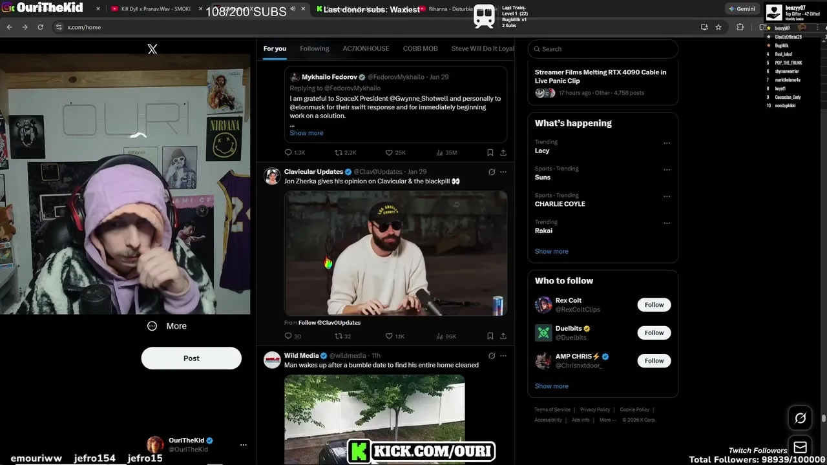Like Mykhailo Fedorov's post
The image size is (827, 465).
[x=395, y=152]
